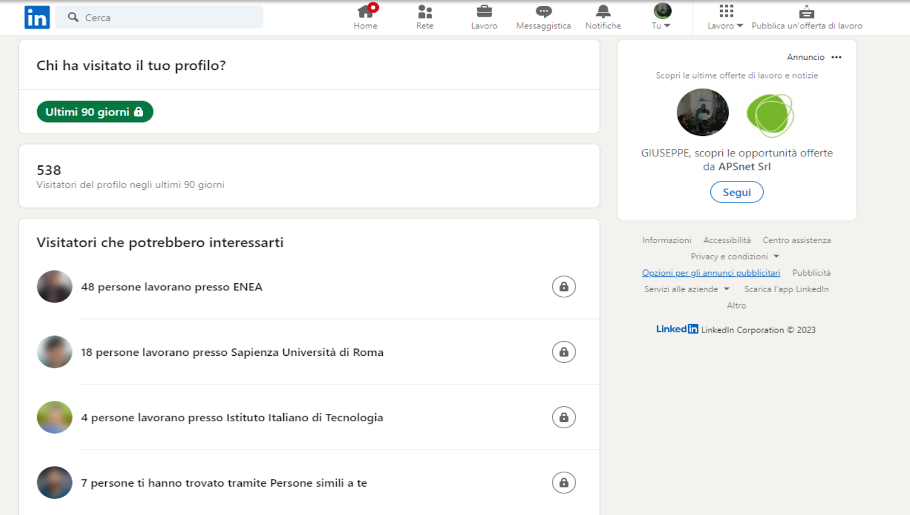This screenshot has height=515, width=910.
Task: Click lock icon for Sapienza Università row
Action: click(564, 352)
